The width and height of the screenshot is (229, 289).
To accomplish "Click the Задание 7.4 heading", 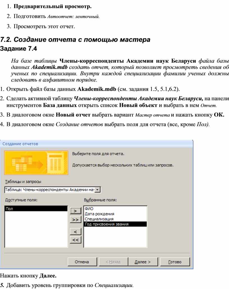I will (19, 49).
